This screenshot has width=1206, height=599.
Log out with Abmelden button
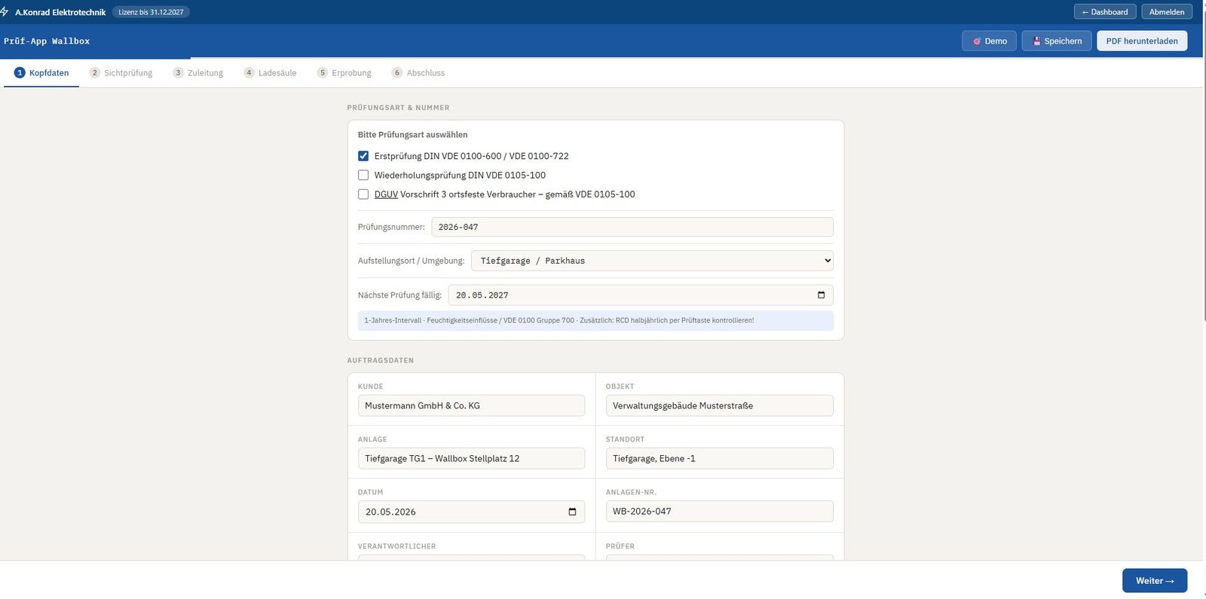point(1167,11)
